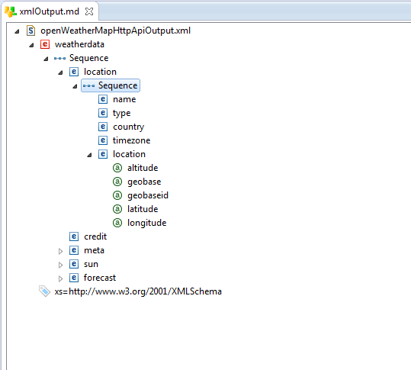This screenshot has width=411, height=370.
Task: Click the element icon beside name
Action: (x=103, y=99)
